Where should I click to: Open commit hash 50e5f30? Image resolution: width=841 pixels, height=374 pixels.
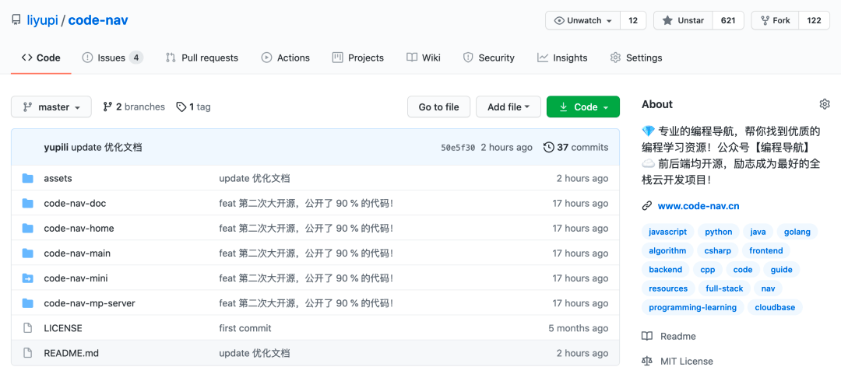coord(458,148)
